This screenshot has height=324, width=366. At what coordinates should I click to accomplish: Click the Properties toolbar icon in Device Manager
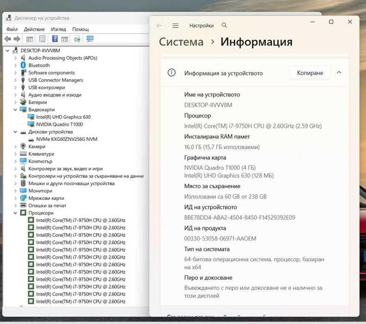click(42, 39)
